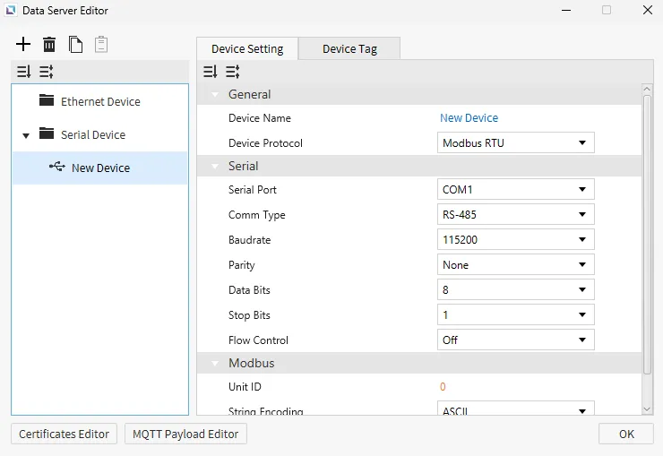Click the MQTT Payload Editor button

[185, 434]
